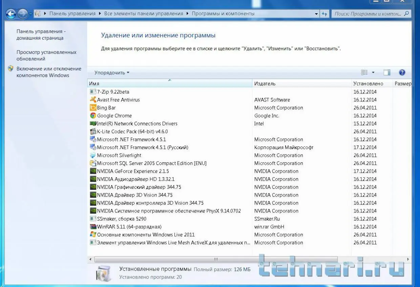This screenshot has width=420, height=287.
Task: Click the 15.12.2014 install date cell
Action: [365, 124]
